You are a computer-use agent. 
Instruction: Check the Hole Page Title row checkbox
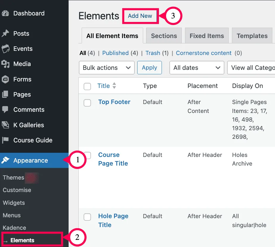(87, 217)
